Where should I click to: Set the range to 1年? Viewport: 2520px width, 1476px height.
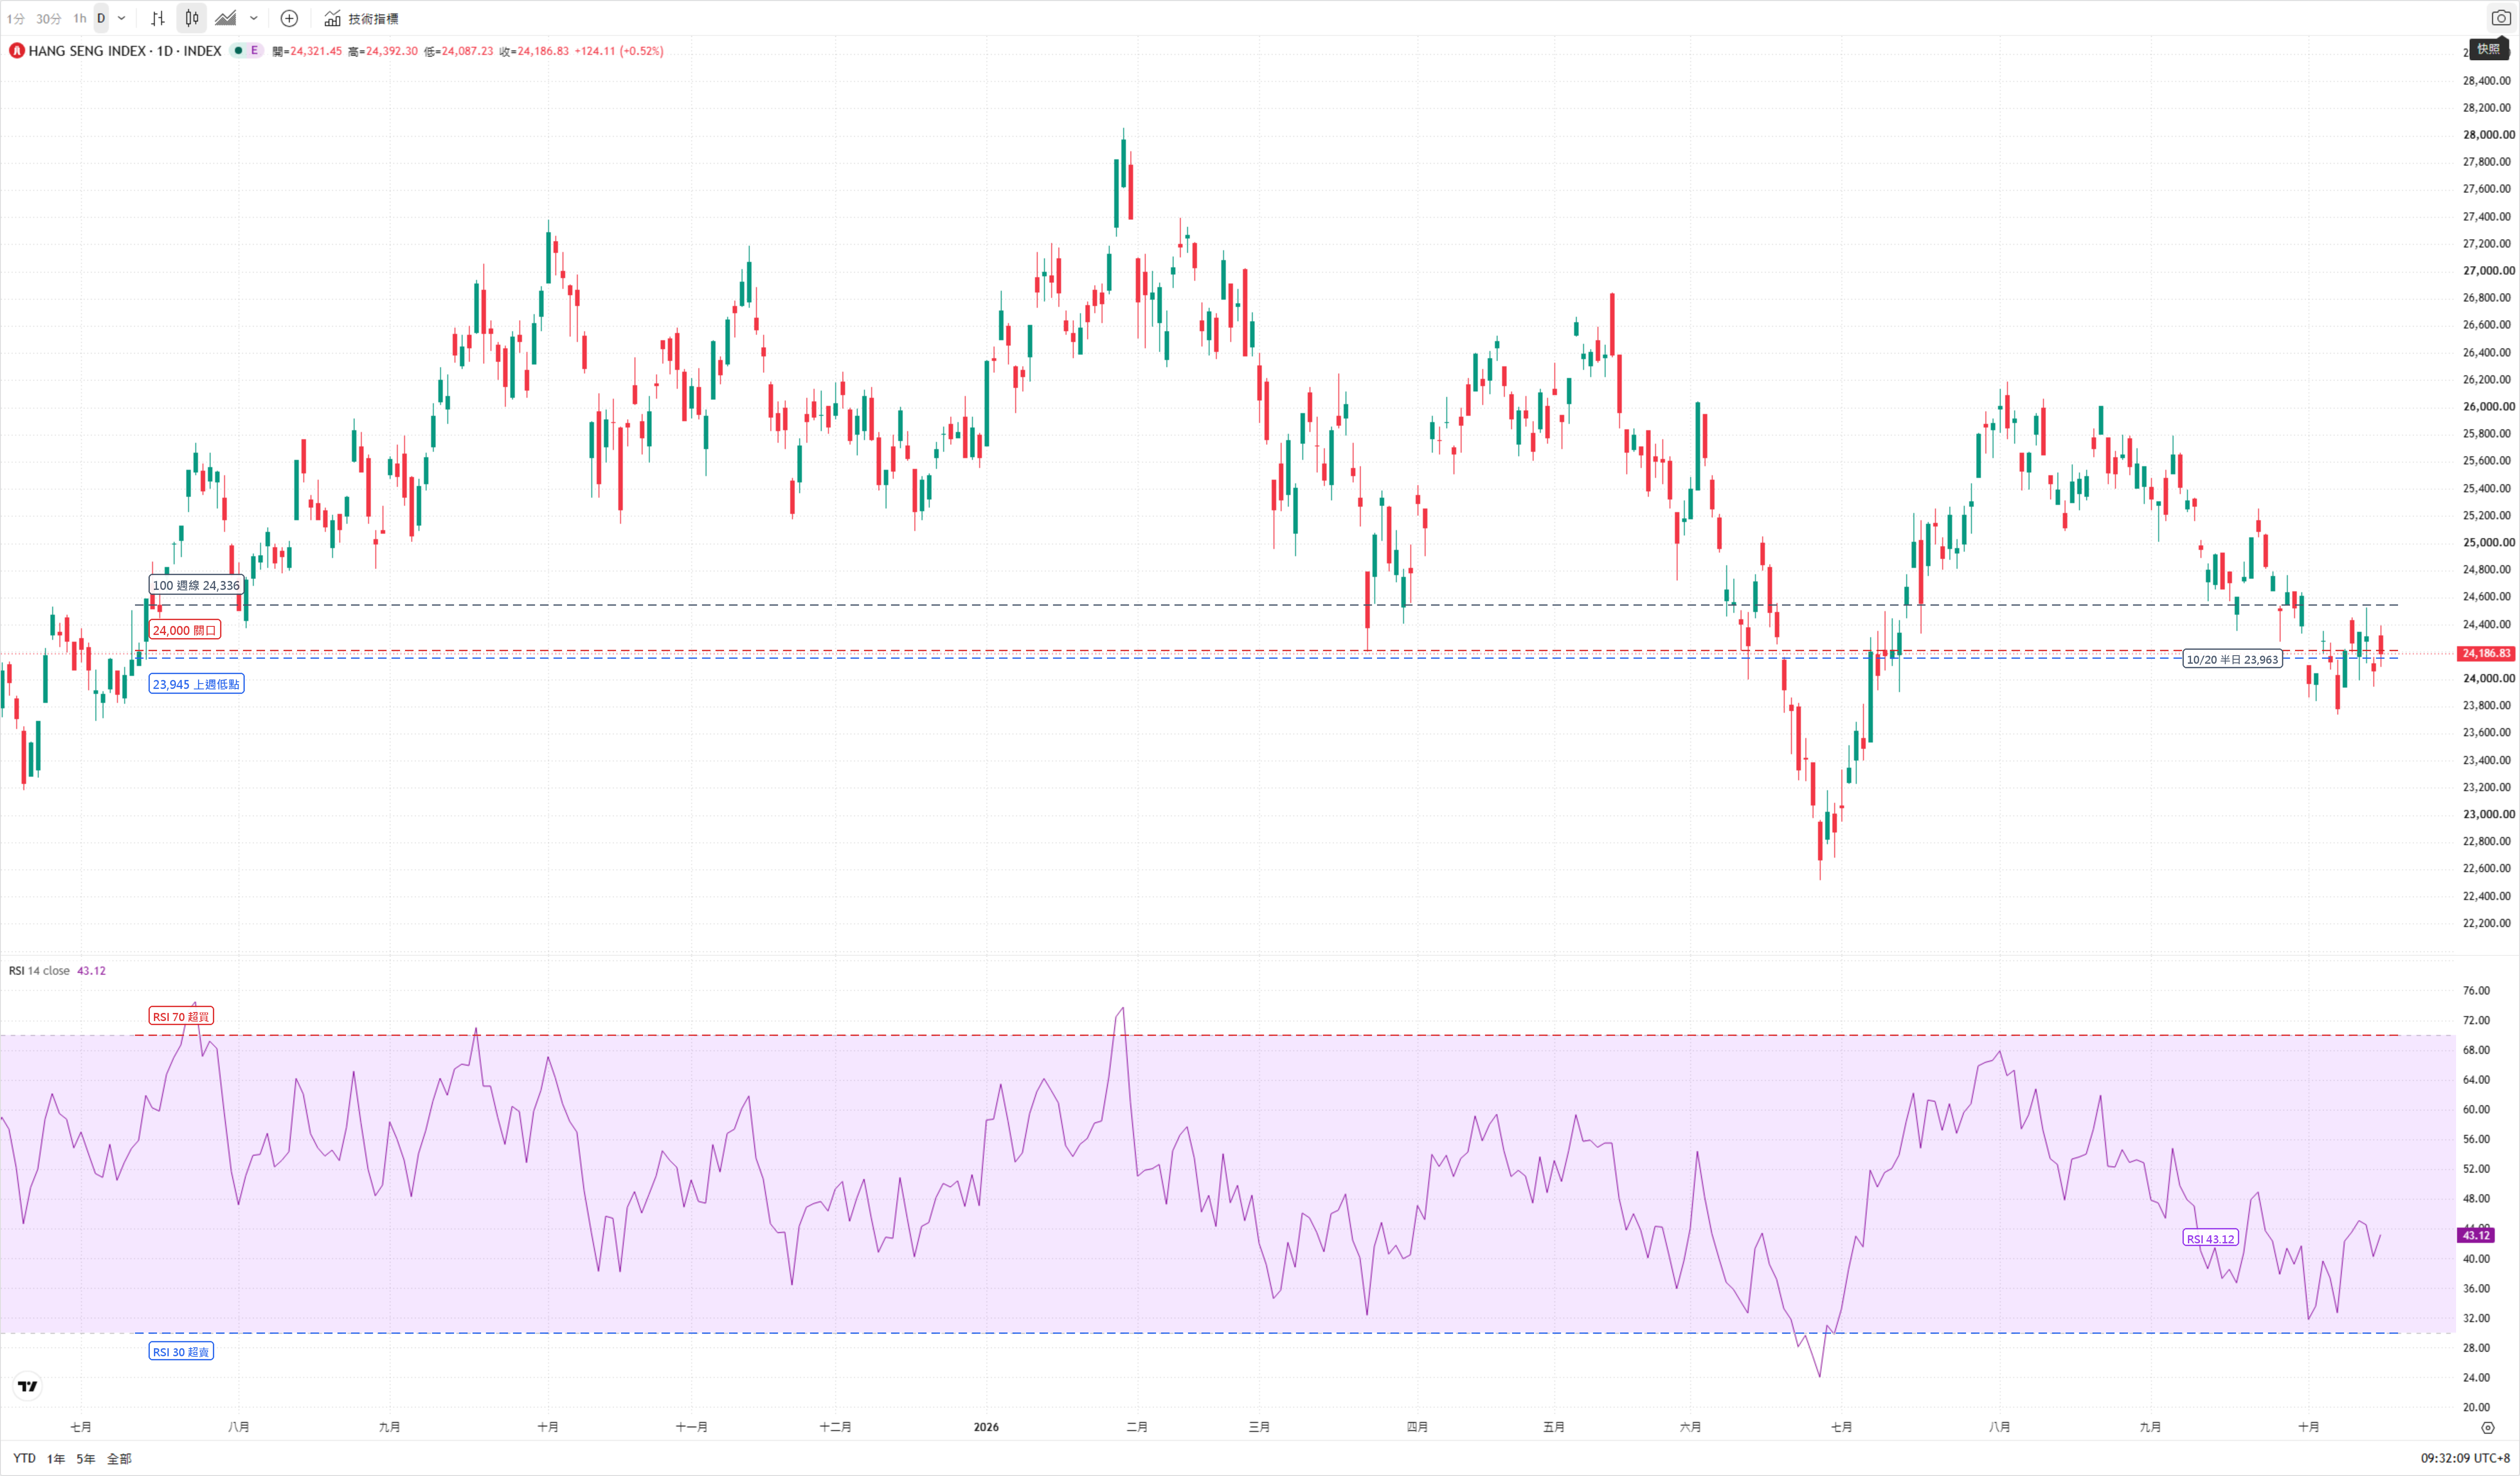[x=56, y=1459]
